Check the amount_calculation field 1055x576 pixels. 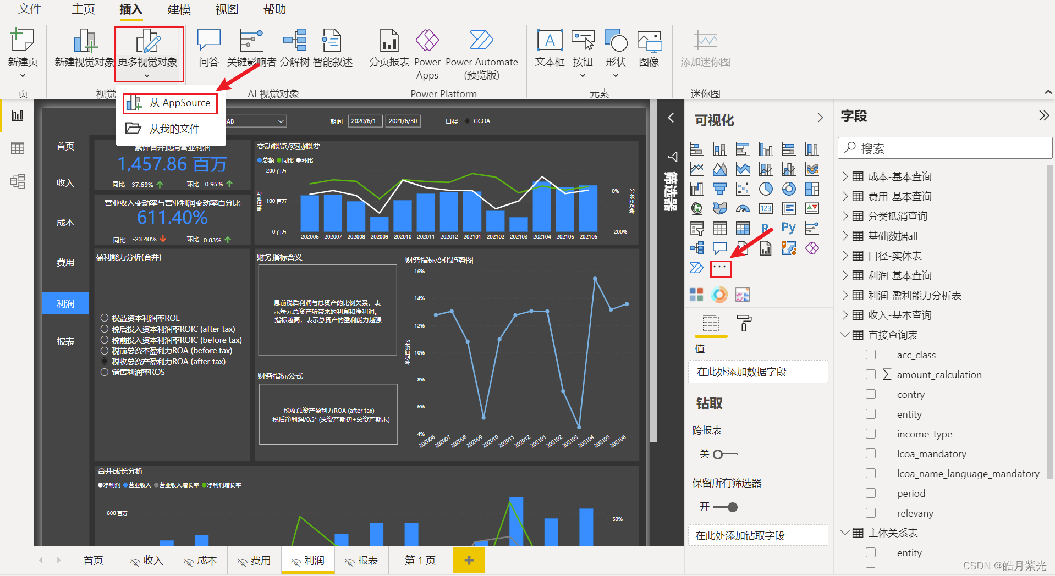pyautogui.click(x=871, y=375)
